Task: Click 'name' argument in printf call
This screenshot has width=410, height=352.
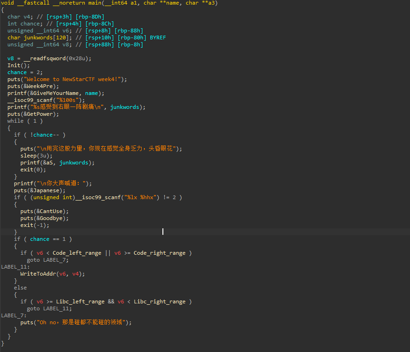Action: [x=92, y=93]
